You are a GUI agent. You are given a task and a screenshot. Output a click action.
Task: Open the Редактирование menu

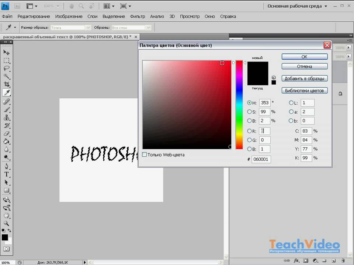(x=34, y=17)
